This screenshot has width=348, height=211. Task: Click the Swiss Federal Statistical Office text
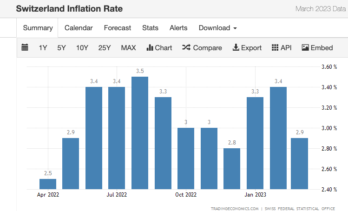[300, 209]
